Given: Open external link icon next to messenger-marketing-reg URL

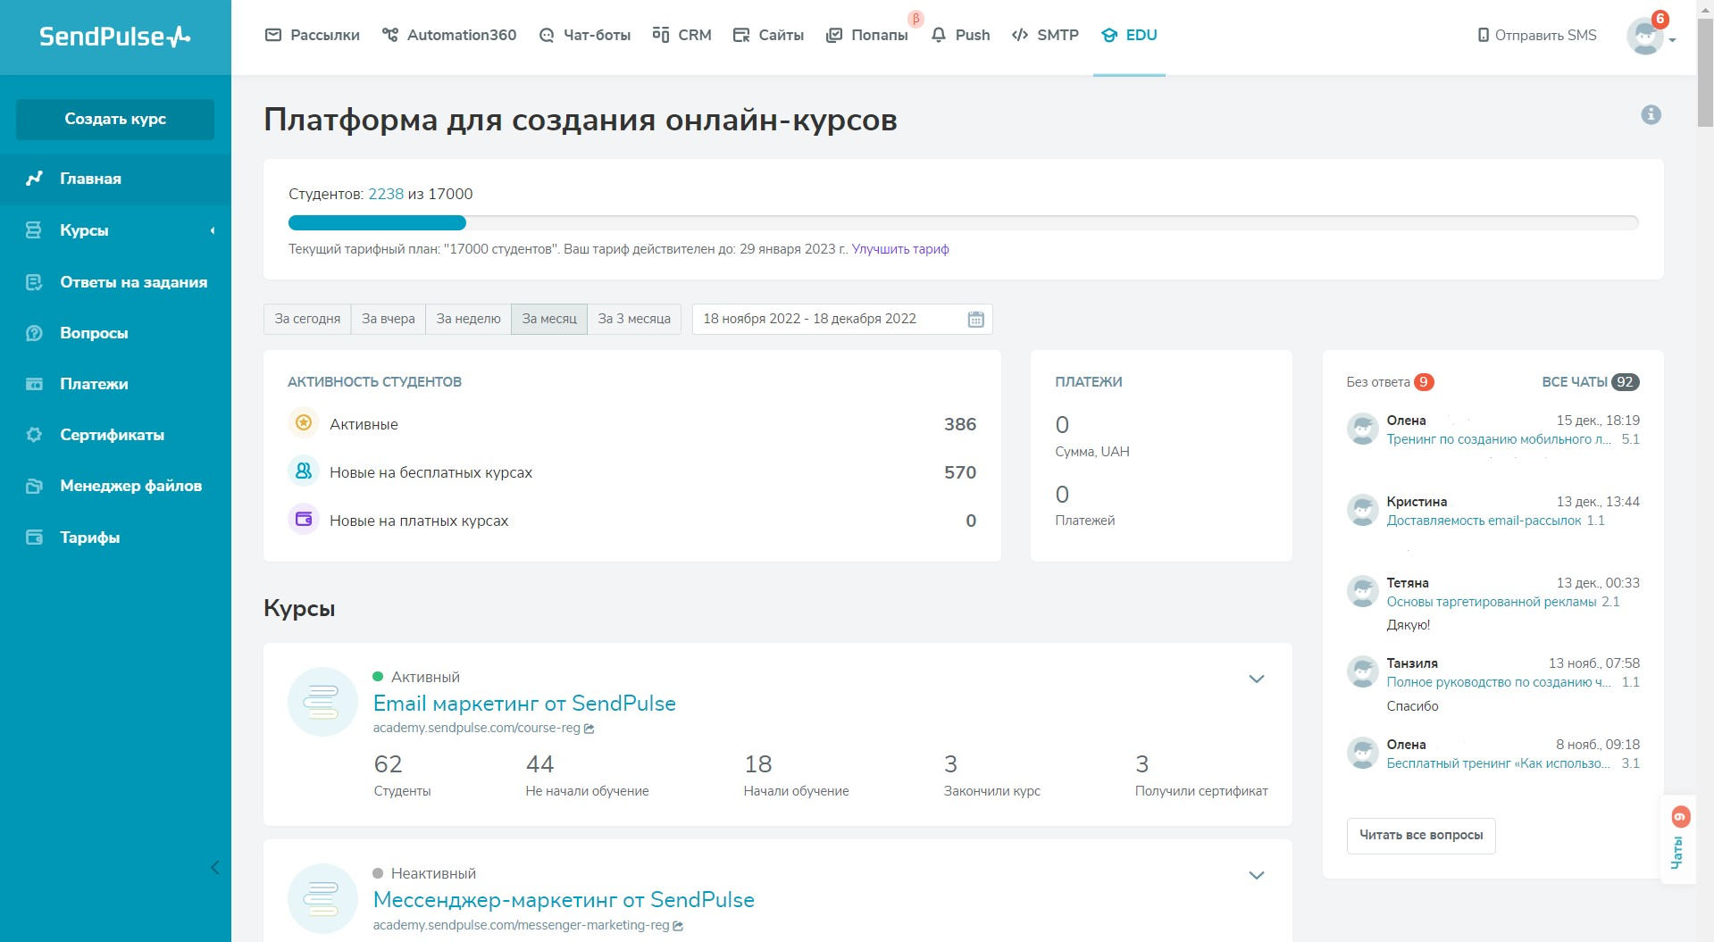Looking at the screenshot, I should (678, 926).
